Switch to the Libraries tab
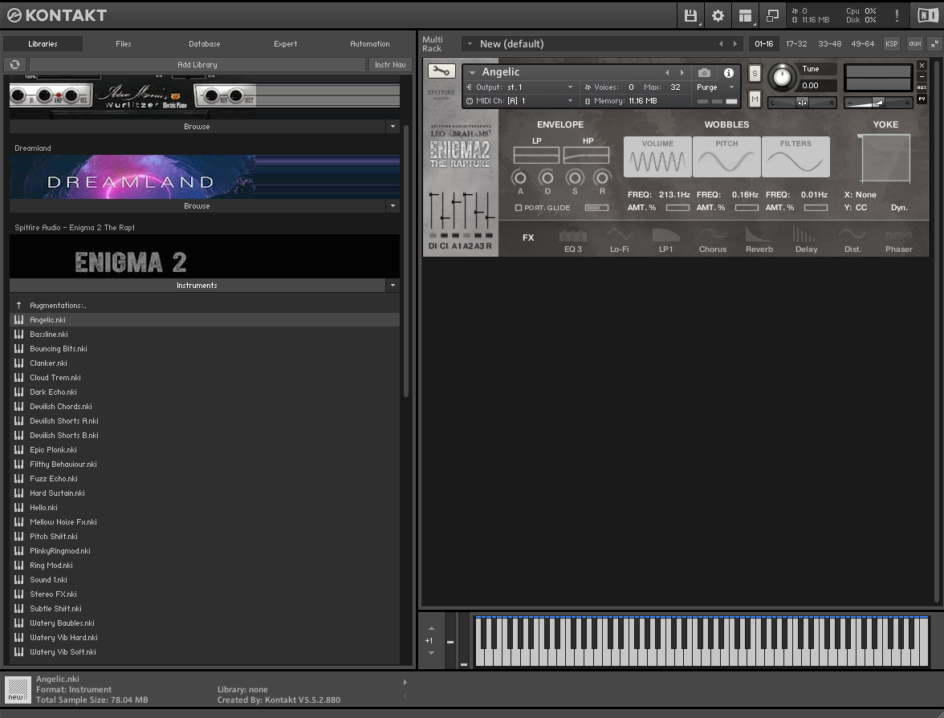 pyautogui.click(x=43, y=44)
